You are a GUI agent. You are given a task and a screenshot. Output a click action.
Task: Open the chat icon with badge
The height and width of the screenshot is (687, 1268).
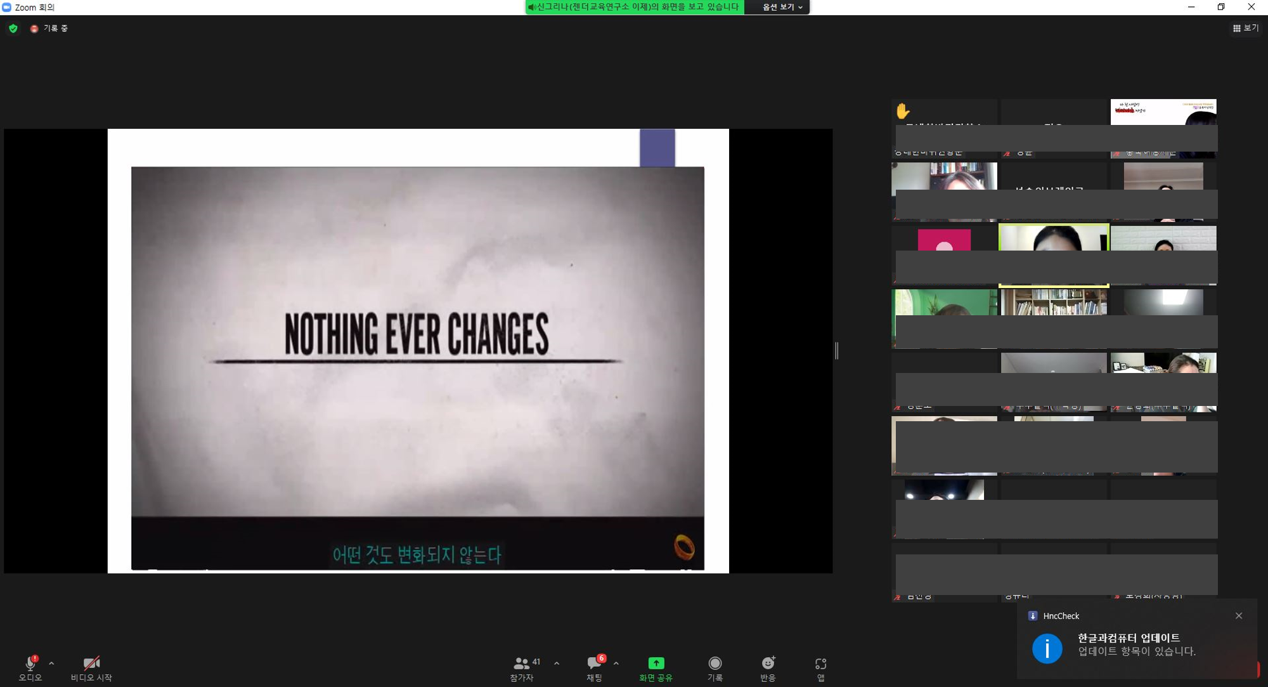click(593, 664)
